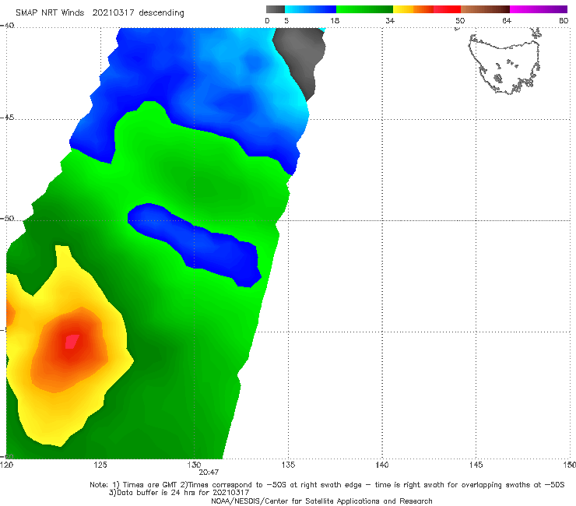Click the note 'Data buffer is 24 hrs for 20210317'

(x=183, y=493)
